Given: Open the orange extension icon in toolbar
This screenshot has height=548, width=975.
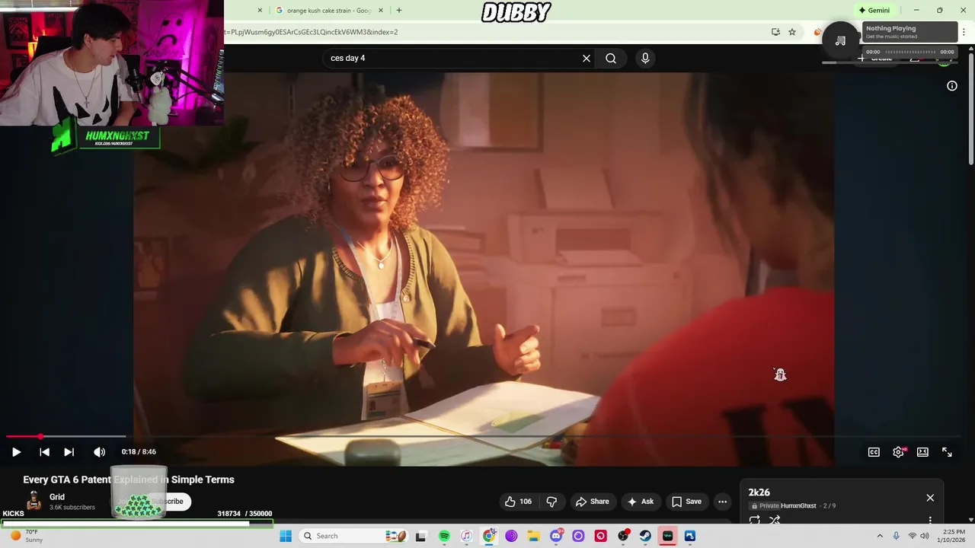Looking at the screenshot, I should pos(817,32).
